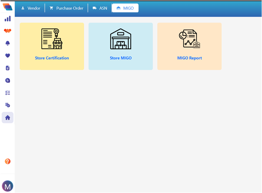Open the notifications bell icon

[x=8, y=43]
